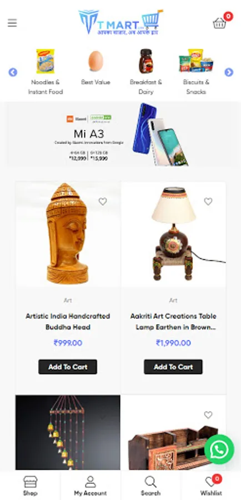Open the Shop tab
This screenshot has height=500, width=241.
(x=31, y=486)
